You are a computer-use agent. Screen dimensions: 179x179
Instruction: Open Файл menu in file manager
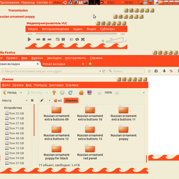6,85
